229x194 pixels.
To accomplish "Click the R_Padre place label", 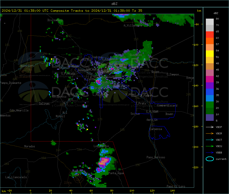I will [x=146, y=96].
